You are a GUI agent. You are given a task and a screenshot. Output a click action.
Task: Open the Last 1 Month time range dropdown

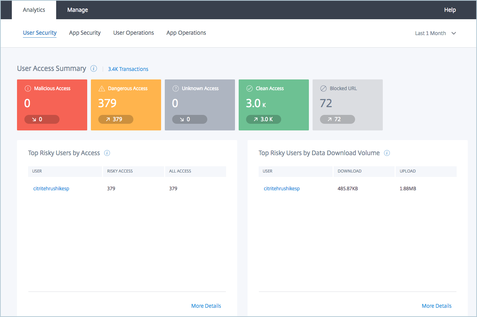pyautogui.click(x=435, y=33)
